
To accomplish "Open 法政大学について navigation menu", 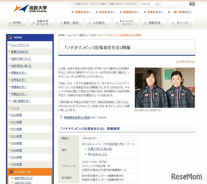I will pos(42,23).
